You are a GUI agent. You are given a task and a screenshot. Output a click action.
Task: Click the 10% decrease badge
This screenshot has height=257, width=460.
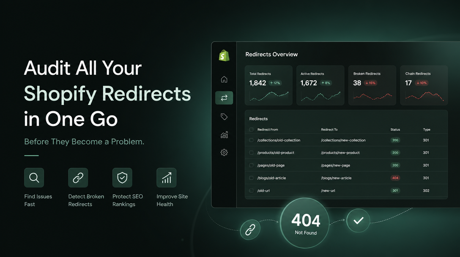[422, 83]
